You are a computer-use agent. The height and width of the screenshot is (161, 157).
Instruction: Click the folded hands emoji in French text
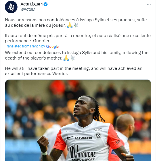[x=70, y=25]
